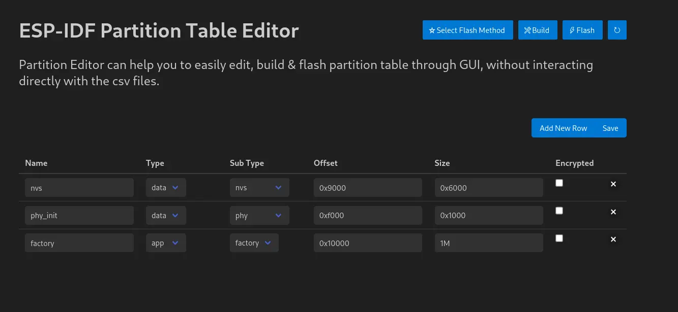Click the star icon on Select Flash Method
678x312 pixels.
pyautogui.click(x=432, y=30)
